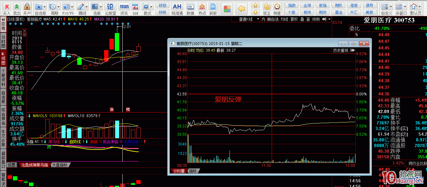The image size is (427, 187).
Task: Close the OHLC info panel
Action: 25,31
